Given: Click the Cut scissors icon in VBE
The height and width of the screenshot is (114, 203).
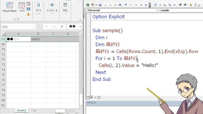Looking at the screenshot, I should (106, 5).
